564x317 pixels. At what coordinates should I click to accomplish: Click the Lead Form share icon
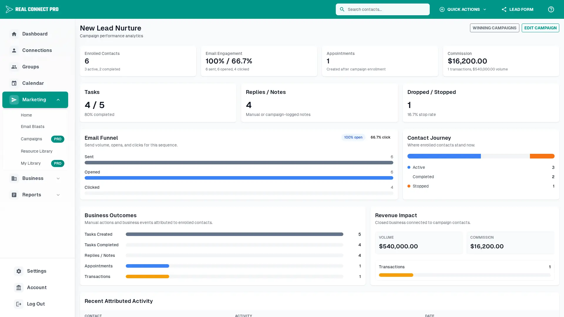[x=504, y=9]
